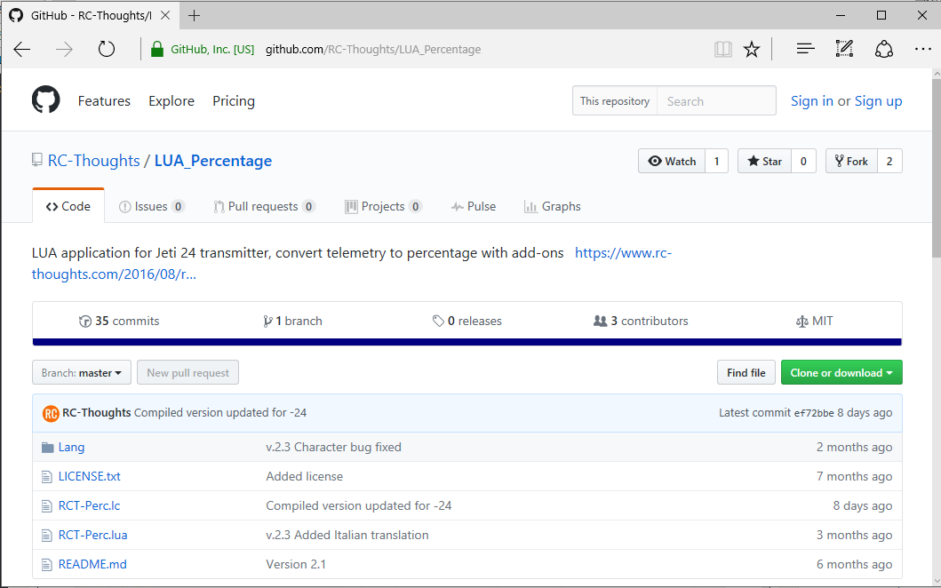Close the GitHub browser tab

pos(165,16)
